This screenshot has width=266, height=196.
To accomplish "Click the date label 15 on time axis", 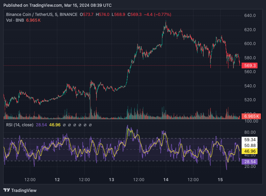I will pyautogui.click(x=220, y=179).
